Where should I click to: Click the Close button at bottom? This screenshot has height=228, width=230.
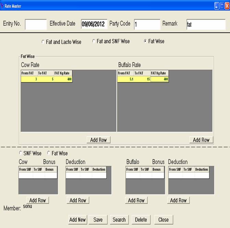tap(163, 219)
